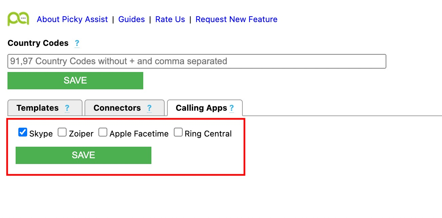This screenshot has height=218, width=442.
Task: Uncheck the Skype checkbox
Action: [x=23, y=132]
